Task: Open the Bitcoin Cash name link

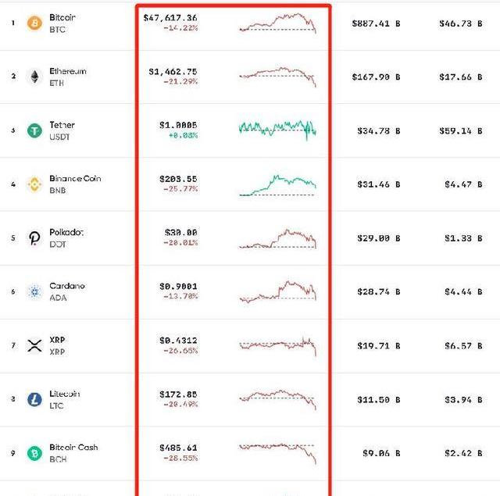Action: coord(73,448)
